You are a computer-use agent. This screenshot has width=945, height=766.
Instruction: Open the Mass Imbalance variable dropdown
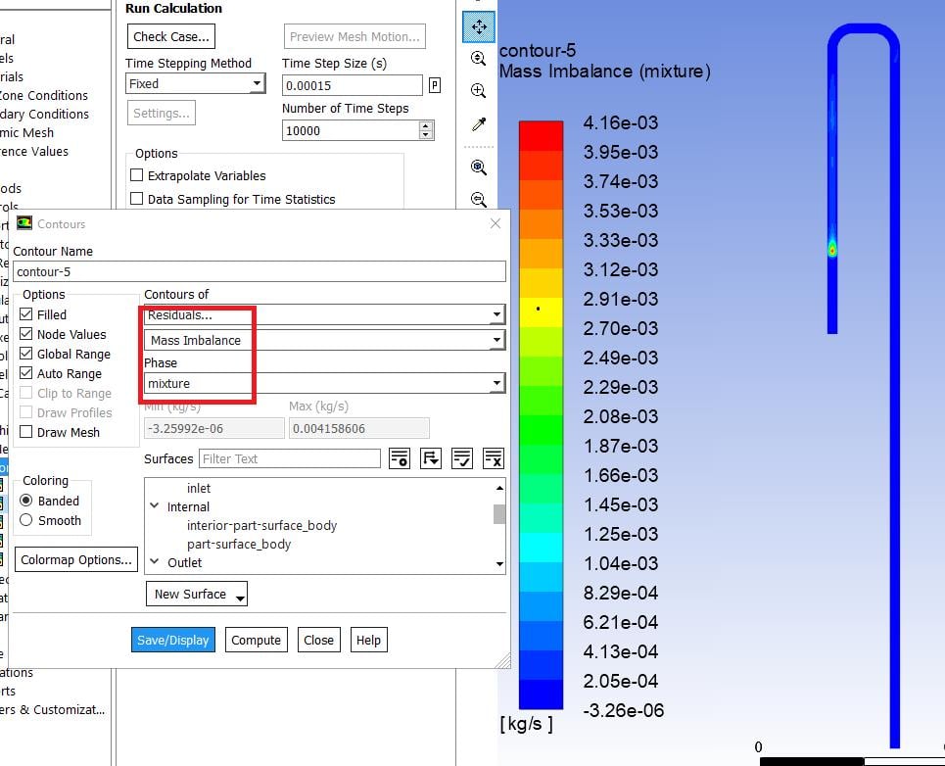click(324, 340)
